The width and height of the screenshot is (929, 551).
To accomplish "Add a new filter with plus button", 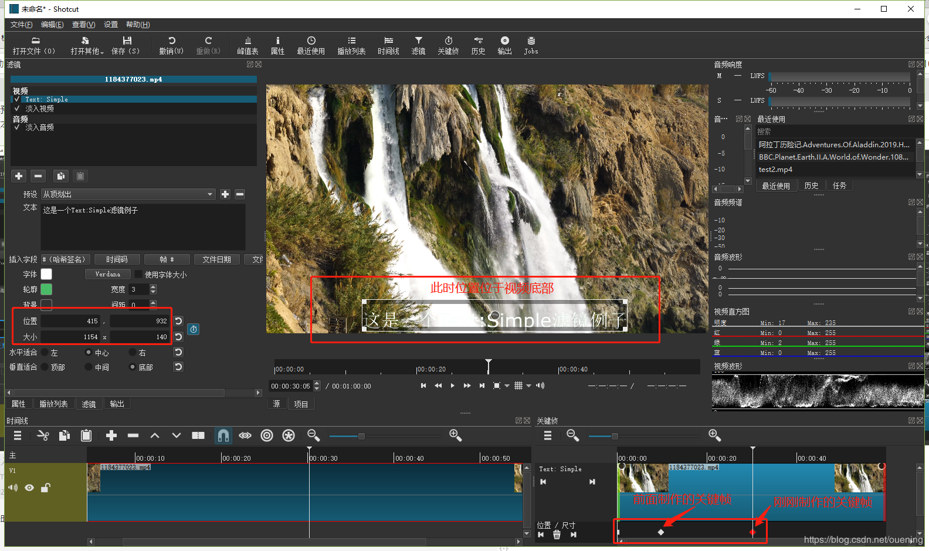I will coord(19,176).
